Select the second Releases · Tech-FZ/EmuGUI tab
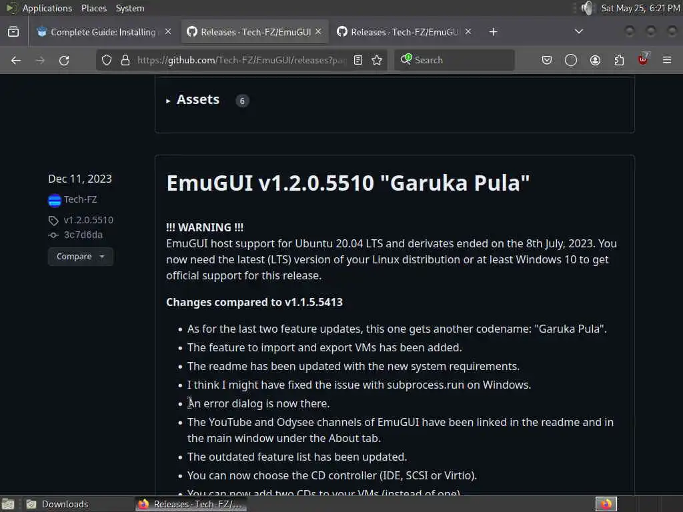 (405, 32)
